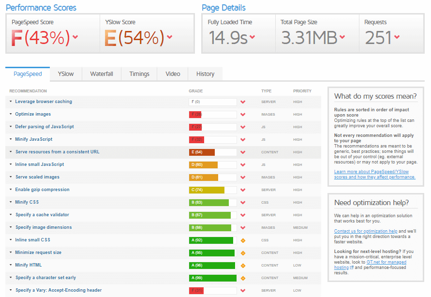Screen dimensions: 431x297
Task: Click the red chevron in Specify a Vary: Accept-Encoding header row
Action: coord(243,291)
